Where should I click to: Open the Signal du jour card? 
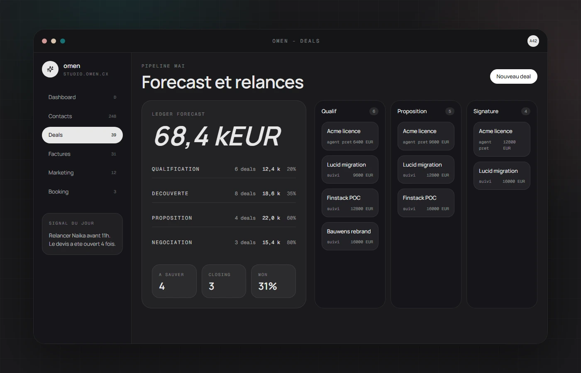pos(82,234)
